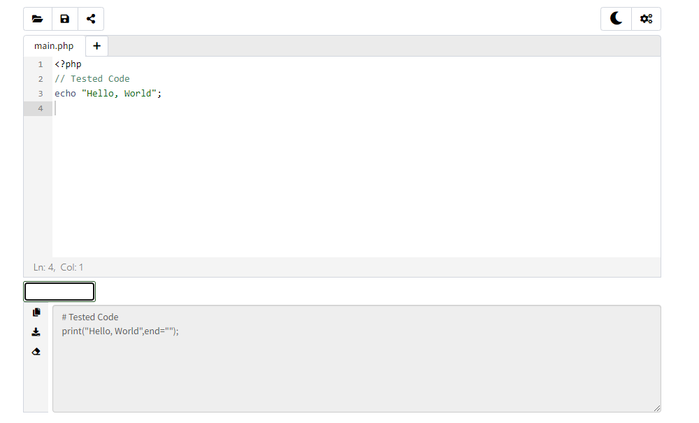Select the main.php tab

(x=54, y=46)
